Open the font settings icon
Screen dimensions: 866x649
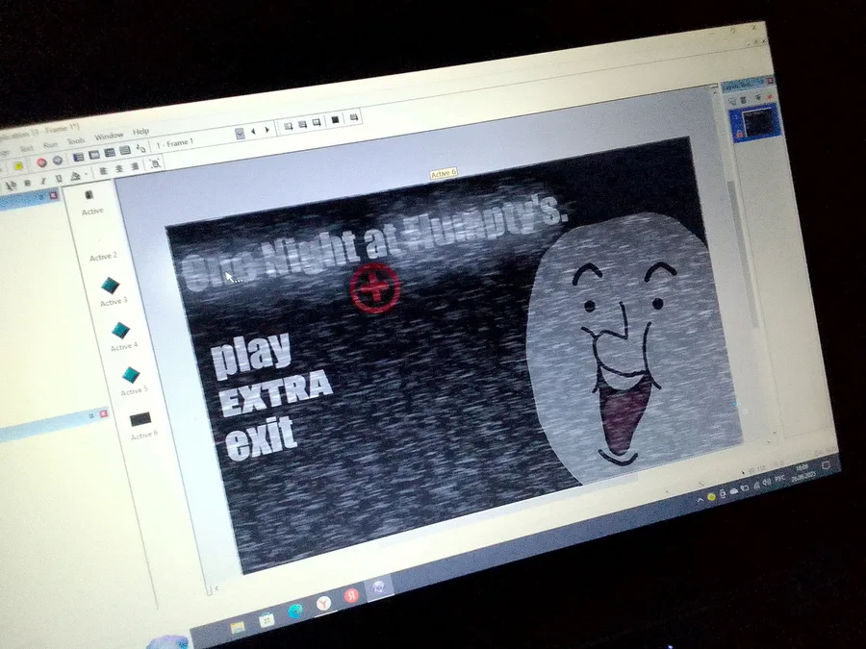[x=11, y=185]
